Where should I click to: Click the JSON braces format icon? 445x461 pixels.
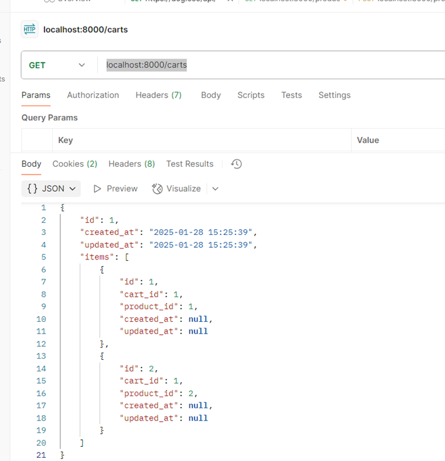point(32,189)
